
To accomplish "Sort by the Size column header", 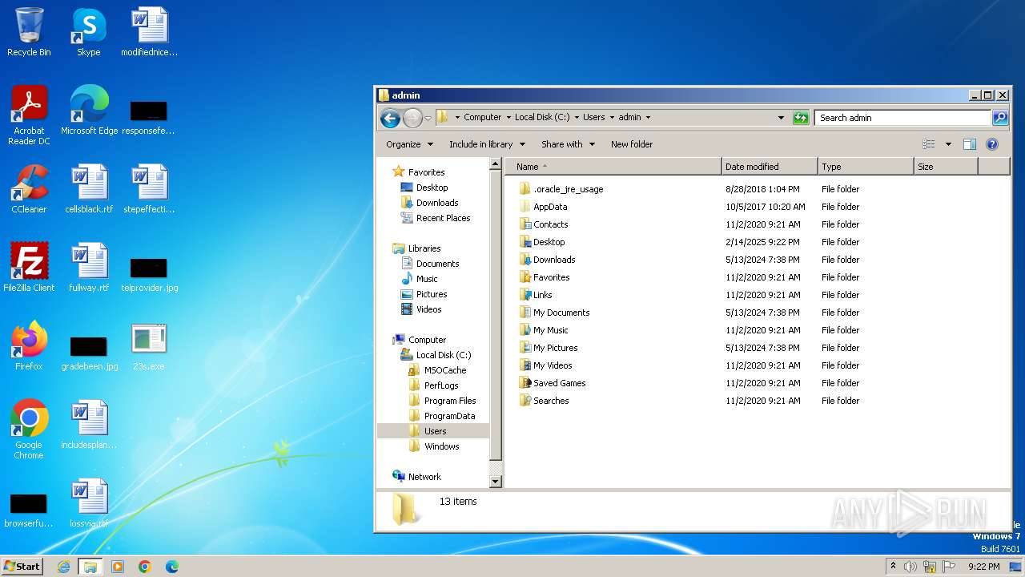I will (x=946, y=167).
